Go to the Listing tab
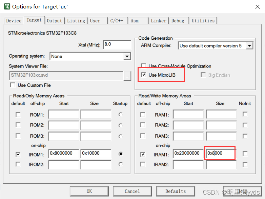 pyautogui.click(x=76, y=21)
